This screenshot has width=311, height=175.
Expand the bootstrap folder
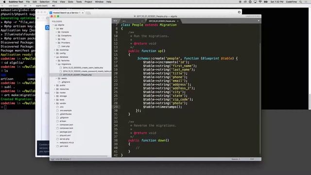pos(55,50)
